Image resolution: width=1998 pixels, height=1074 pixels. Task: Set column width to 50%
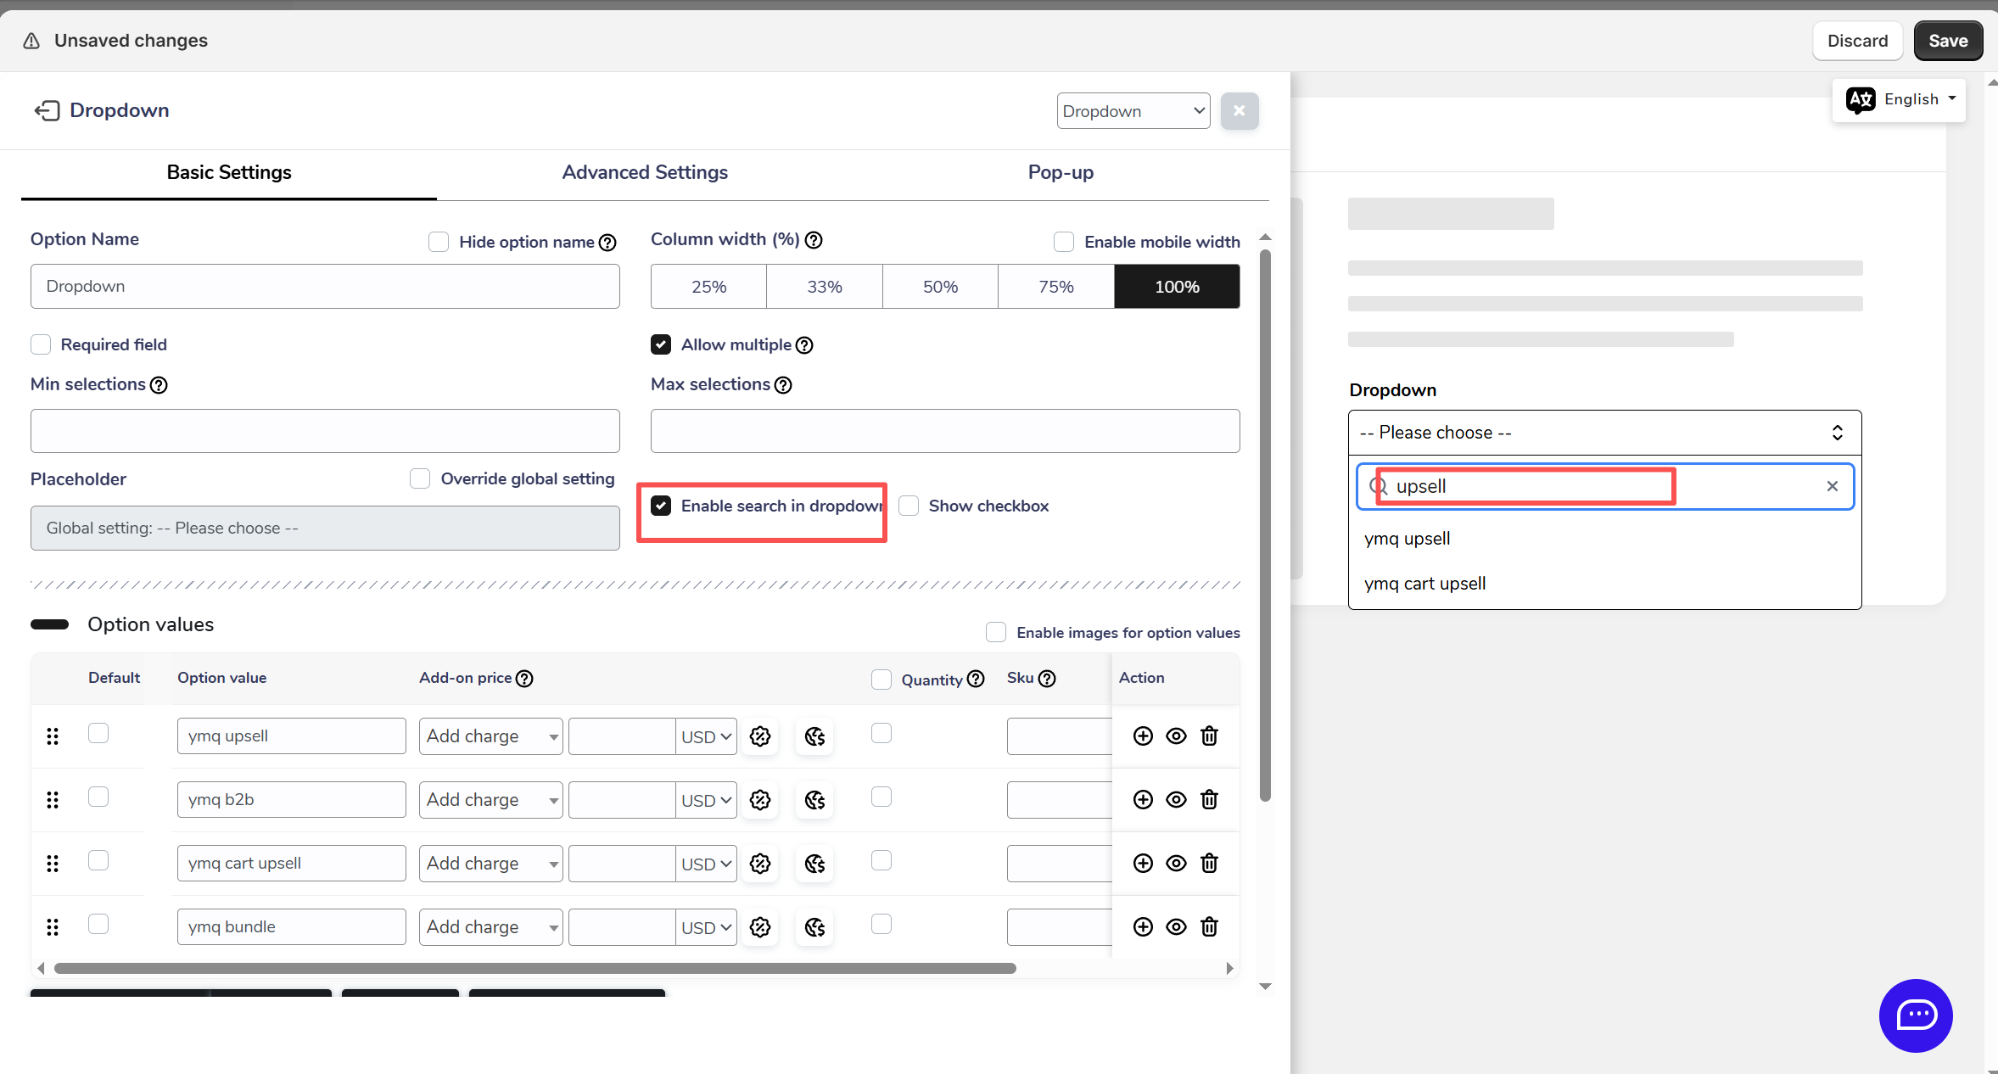pyautogui.click(x=940, y=287)
